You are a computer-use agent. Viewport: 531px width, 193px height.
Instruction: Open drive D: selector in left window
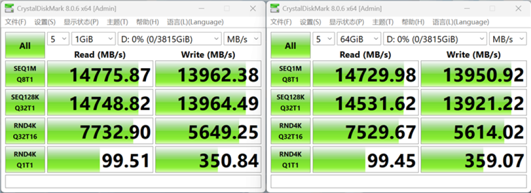click(x=170, y=39)
